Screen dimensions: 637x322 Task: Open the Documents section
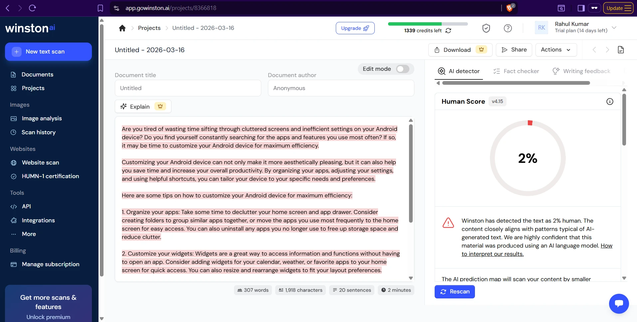[37, 74]
